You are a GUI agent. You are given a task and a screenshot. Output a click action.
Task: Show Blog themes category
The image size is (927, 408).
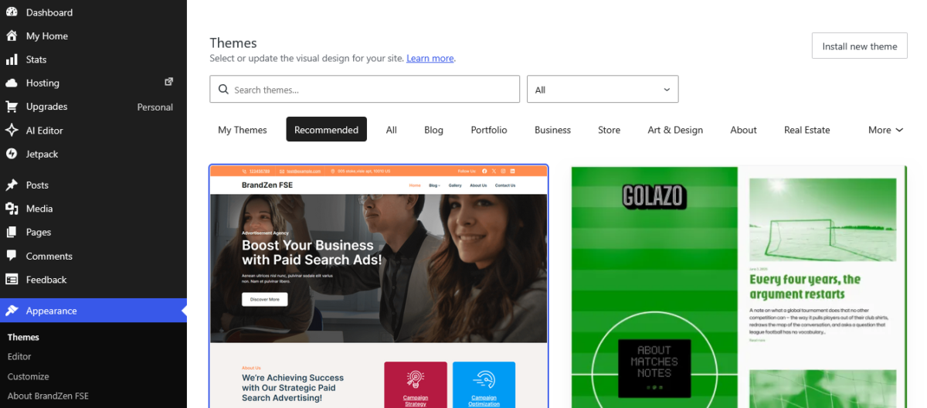434,130
